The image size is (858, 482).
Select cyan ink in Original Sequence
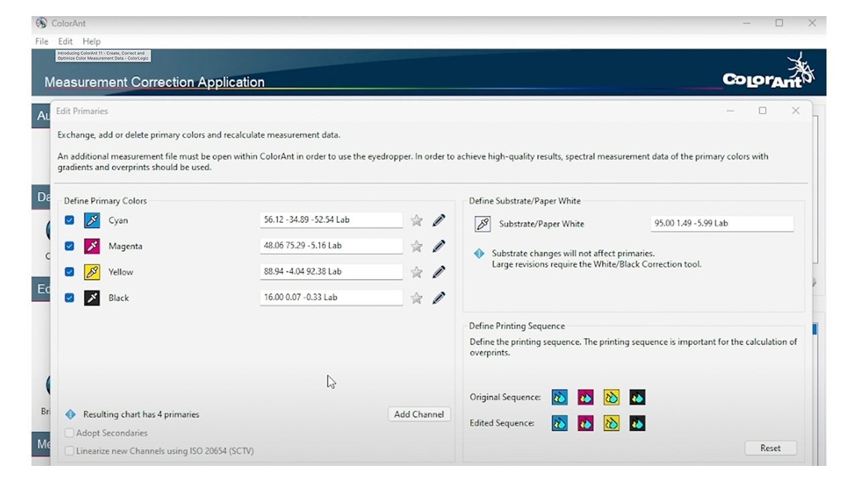(560, 398)
